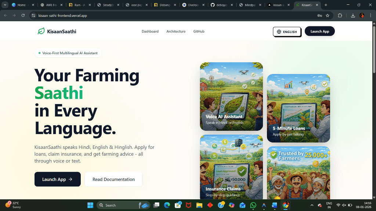This screenshot has width=376, height=211.
Task: Open WhatsApp from the taskbar
Action: [x=253, y=205]
